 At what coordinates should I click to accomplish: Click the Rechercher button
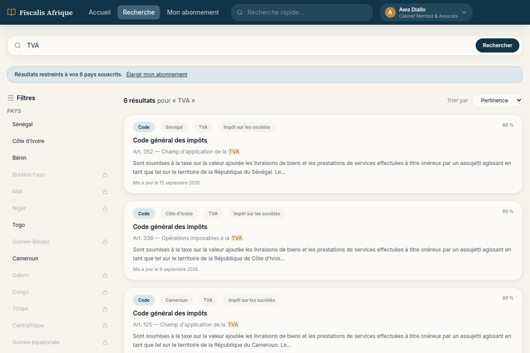(x=497, y=45)
